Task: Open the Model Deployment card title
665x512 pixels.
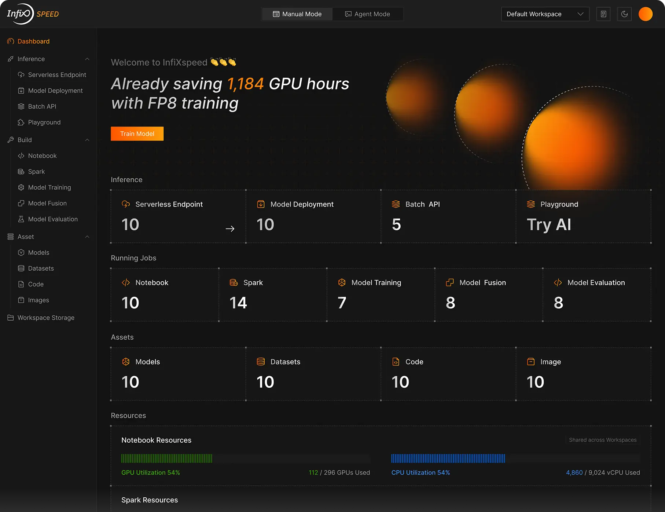Action: point(302,204)
